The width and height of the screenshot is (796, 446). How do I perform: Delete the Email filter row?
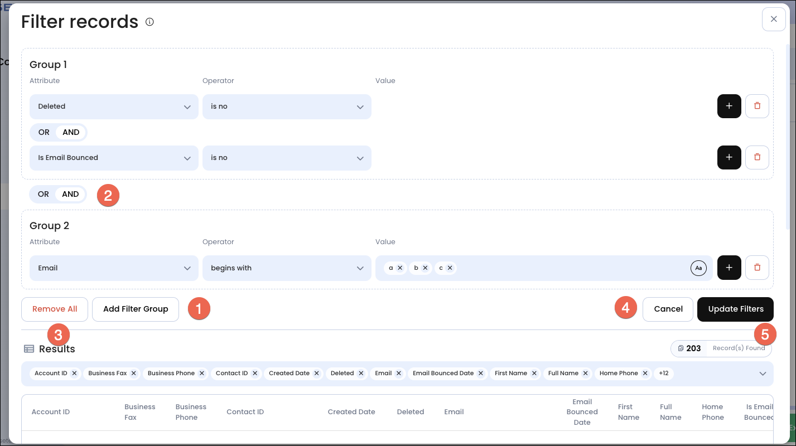coord(757,268)
